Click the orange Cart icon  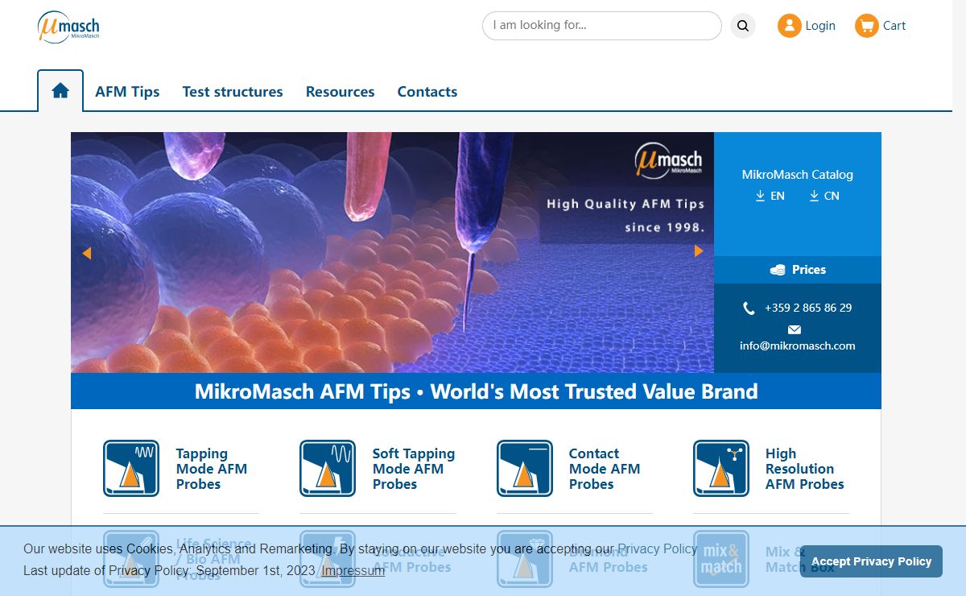[x=866, y=26]
